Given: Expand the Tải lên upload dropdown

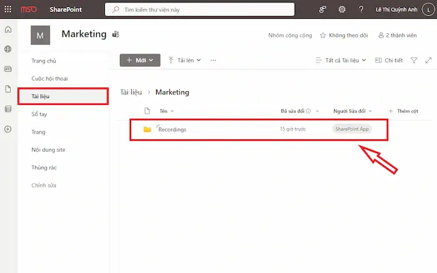Looking at the screenshot, I should tap(185, 61).
